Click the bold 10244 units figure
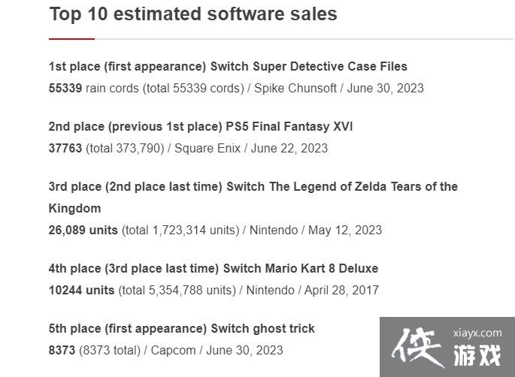 tap(81, 290)
